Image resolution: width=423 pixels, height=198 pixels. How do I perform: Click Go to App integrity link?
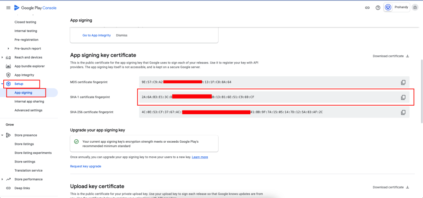click(97, 35)
